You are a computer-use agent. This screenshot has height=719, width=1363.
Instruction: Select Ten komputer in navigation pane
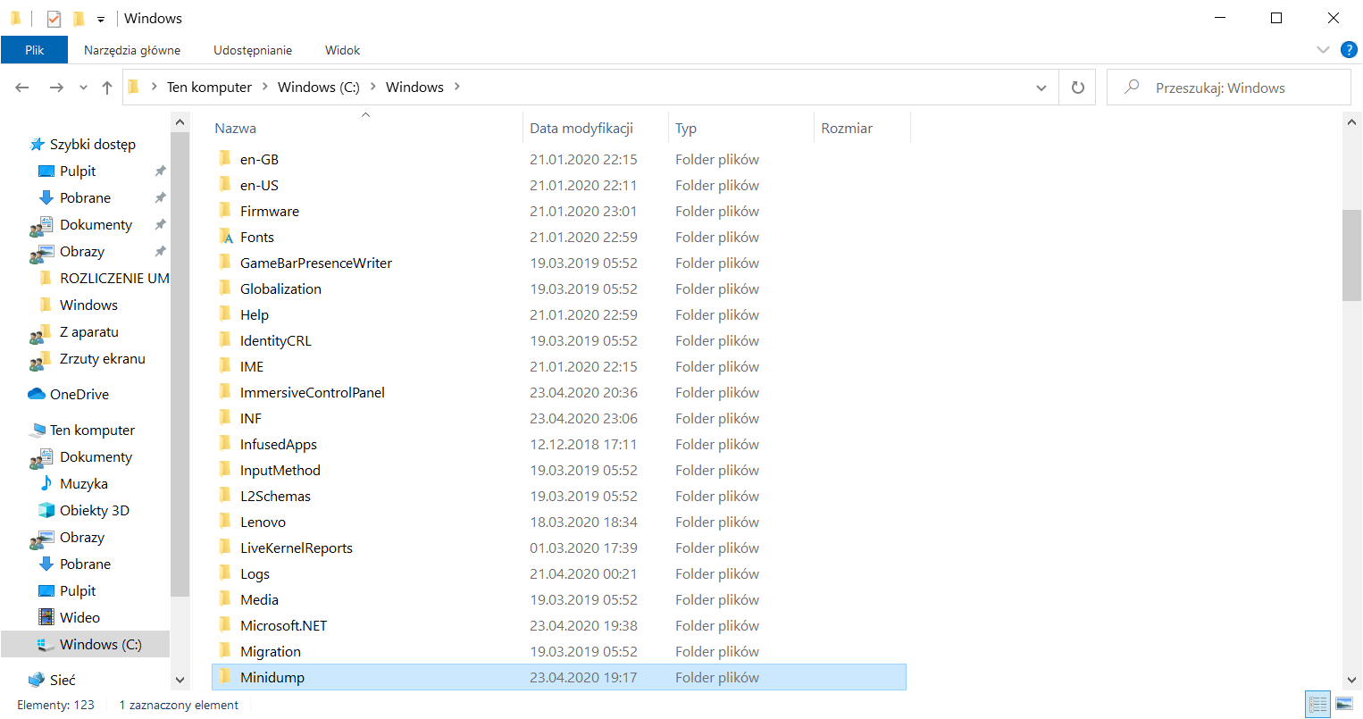tap(92, 430)
